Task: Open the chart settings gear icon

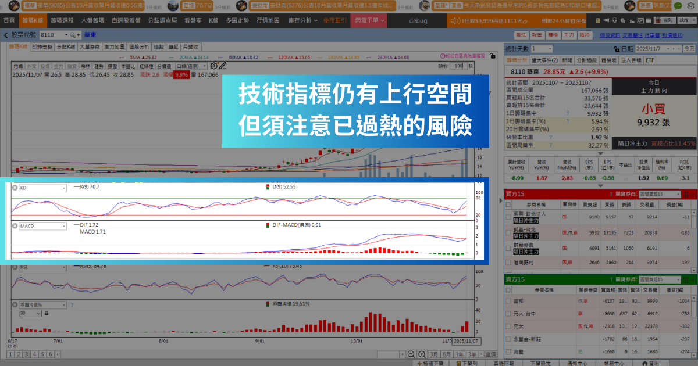Action: point(214,66)
